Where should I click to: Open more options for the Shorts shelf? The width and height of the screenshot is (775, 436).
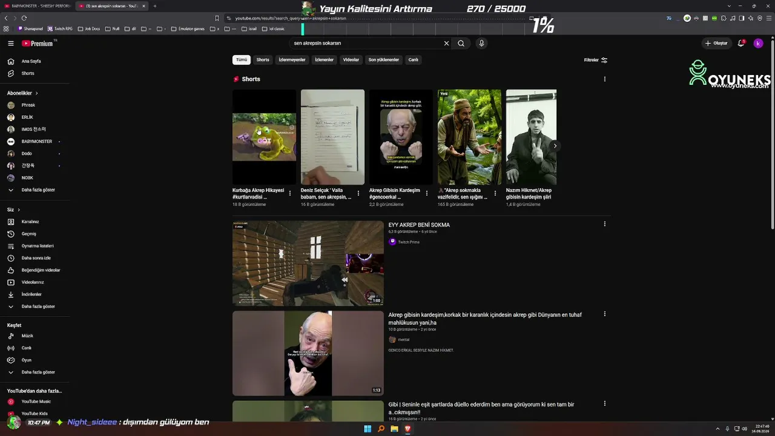pyautogui.click(x=604, y=79)
